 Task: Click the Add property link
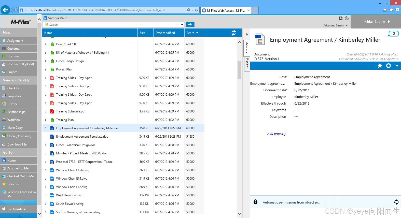[x=276, y=134]
